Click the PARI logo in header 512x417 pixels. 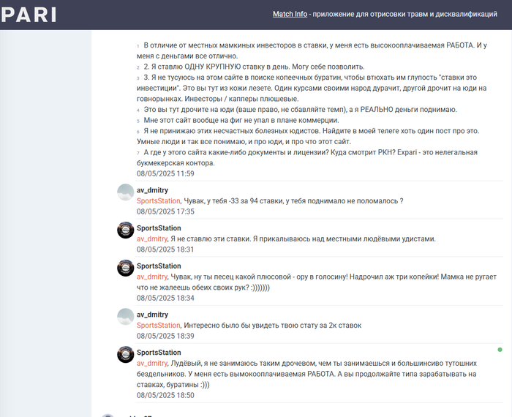coord(29,15)
